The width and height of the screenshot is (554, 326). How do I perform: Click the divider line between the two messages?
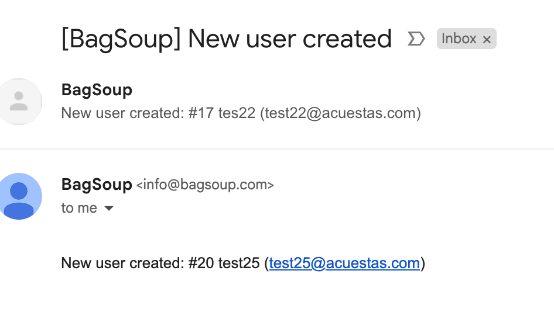coord(277,149)
